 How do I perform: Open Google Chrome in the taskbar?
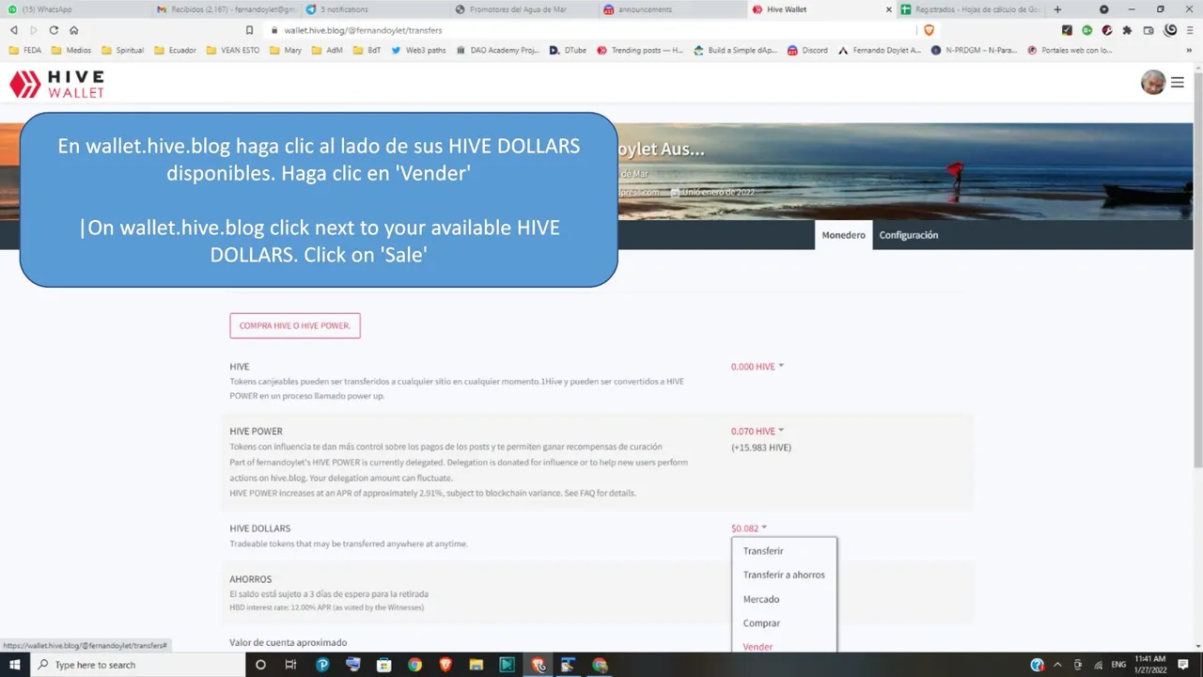click(414, 665)
